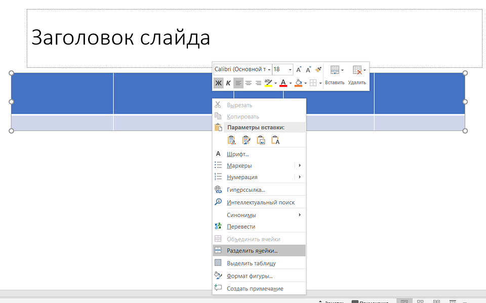
Task: Click Гиперссылка in the context menu
Action: [x=246, y=190]
